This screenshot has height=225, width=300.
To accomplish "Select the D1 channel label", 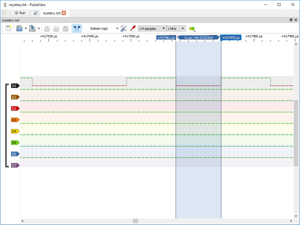I will tap(15, 97).
